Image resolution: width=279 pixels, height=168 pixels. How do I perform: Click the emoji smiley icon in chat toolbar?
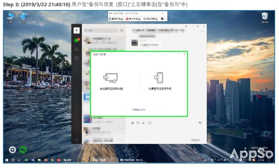pyautogui.click(x=133, y=123)
